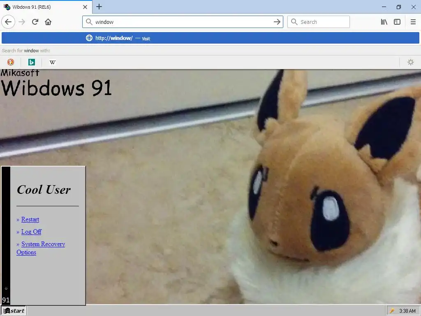This screenshot has height=316, width=421.
Task: Click the magnifier icon in the address bar
Action: click(89, 22)
